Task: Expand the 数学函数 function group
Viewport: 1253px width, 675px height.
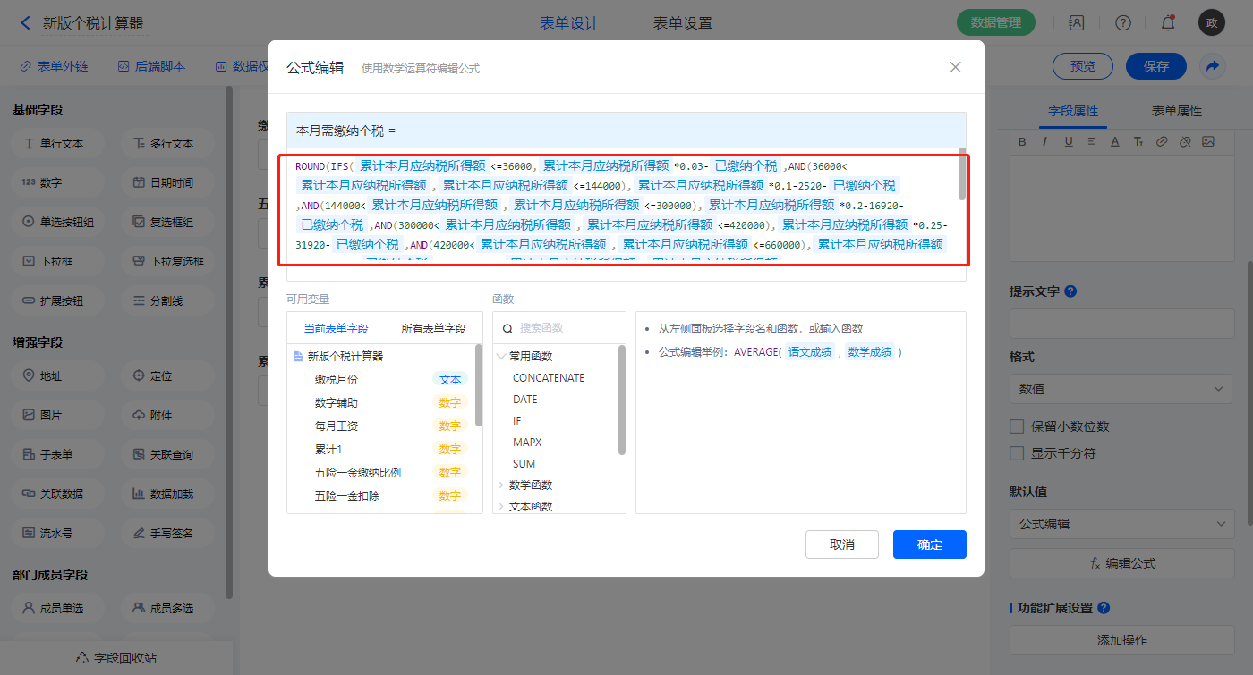Action: [x=501, y=485]
